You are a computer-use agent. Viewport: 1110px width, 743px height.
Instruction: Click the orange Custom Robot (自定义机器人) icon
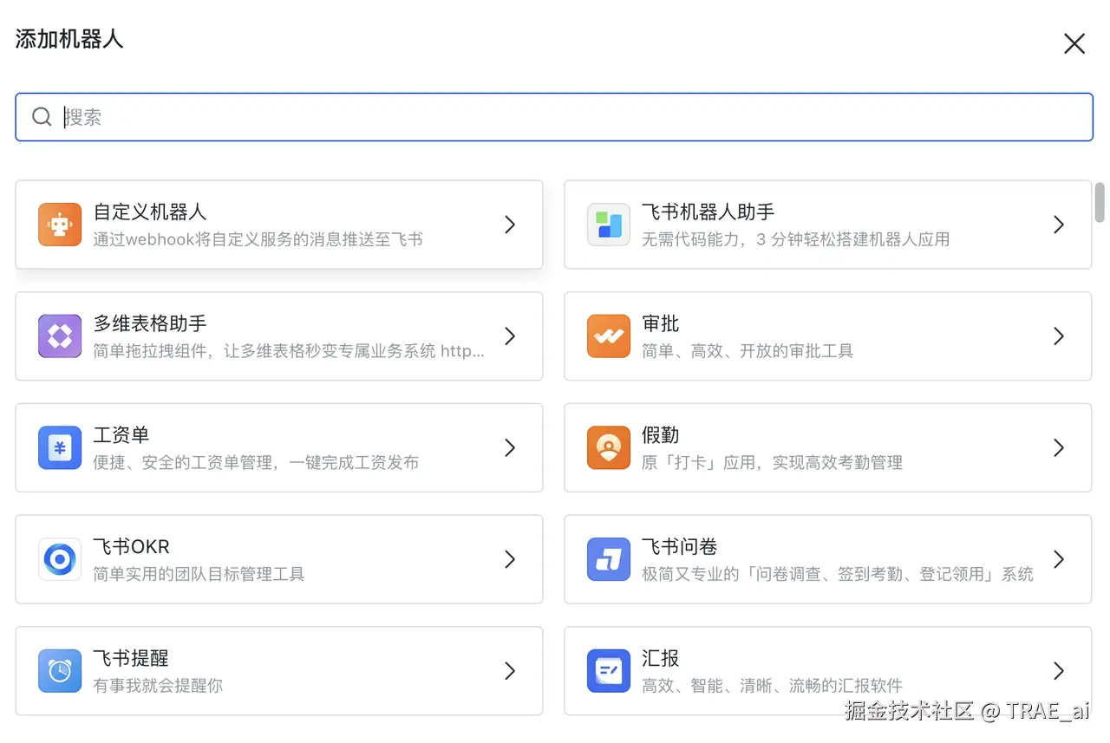point(60,225)
